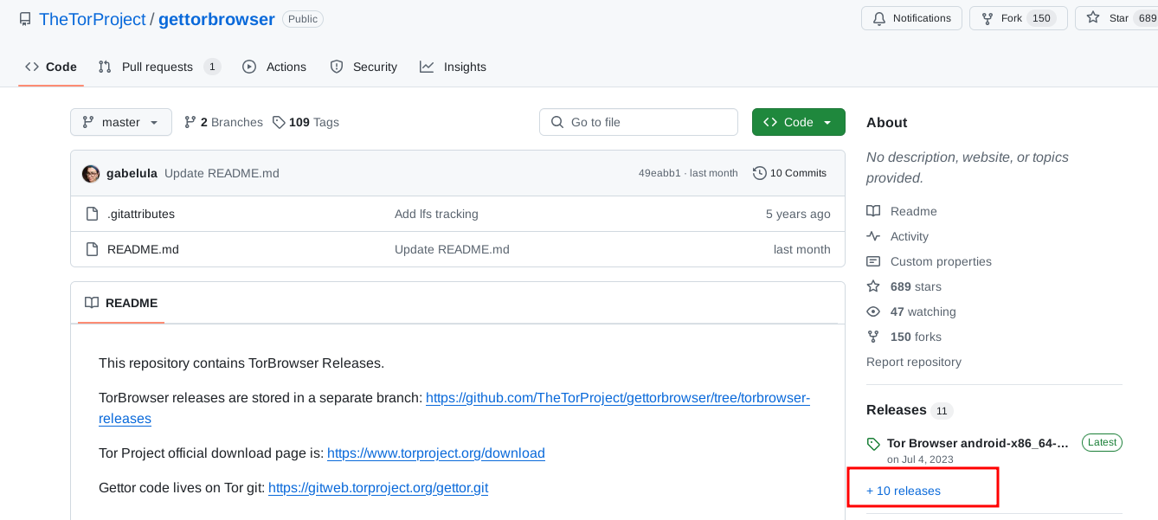Screen dimensions: 1158x520
Task: Expand the master branch dropdown
Action: (x=121, y=122)
